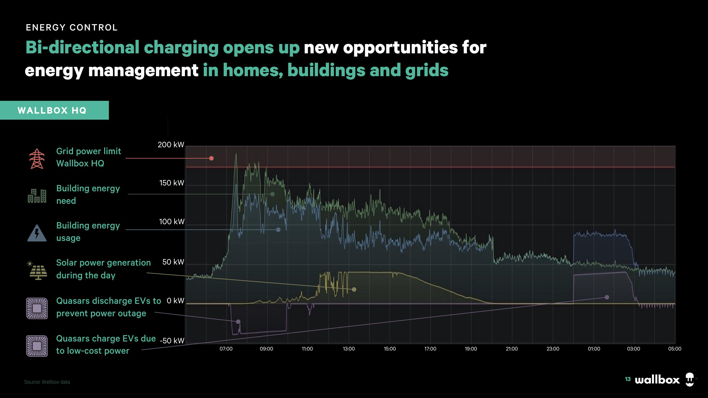The image size is (708, 398).
Task: Click the 50 kW axis label
Action: [x=173, y=262]
